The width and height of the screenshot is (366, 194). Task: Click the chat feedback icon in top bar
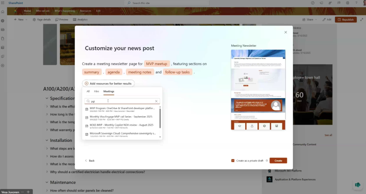tap(321, 3)
